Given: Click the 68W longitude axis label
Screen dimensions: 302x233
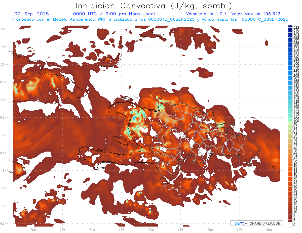Looking at the screenshot, I should (x=269, y=229).
